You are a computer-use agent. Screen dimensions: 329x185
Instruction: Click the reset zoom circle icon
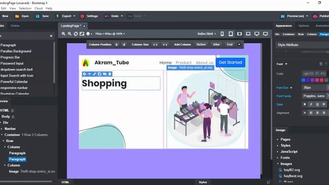coord(76,34)
